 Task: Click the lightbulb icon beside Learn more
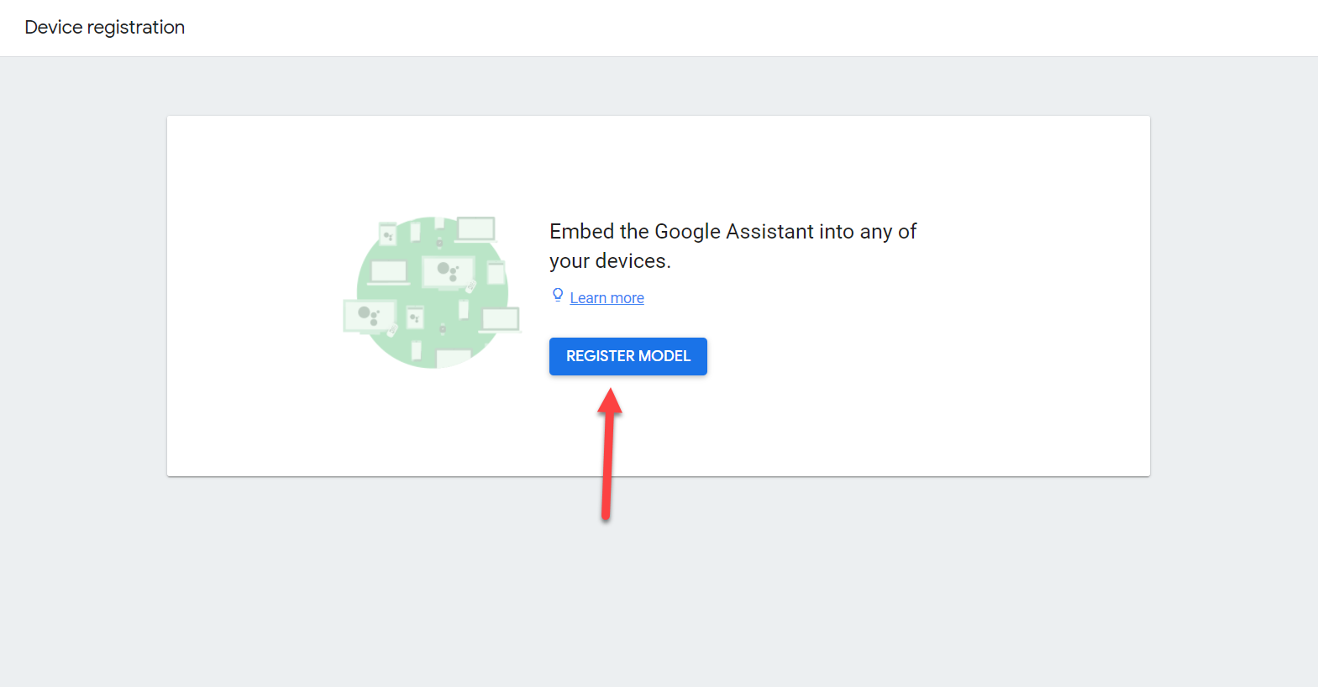click(x=558, y=295)
